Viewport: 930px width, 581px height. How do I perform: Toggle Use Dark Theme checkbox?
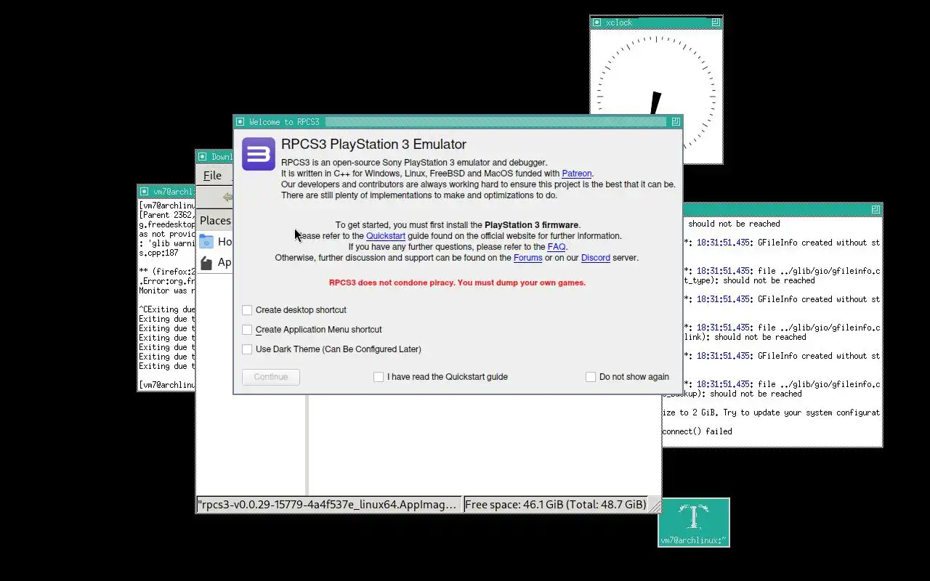247,349
